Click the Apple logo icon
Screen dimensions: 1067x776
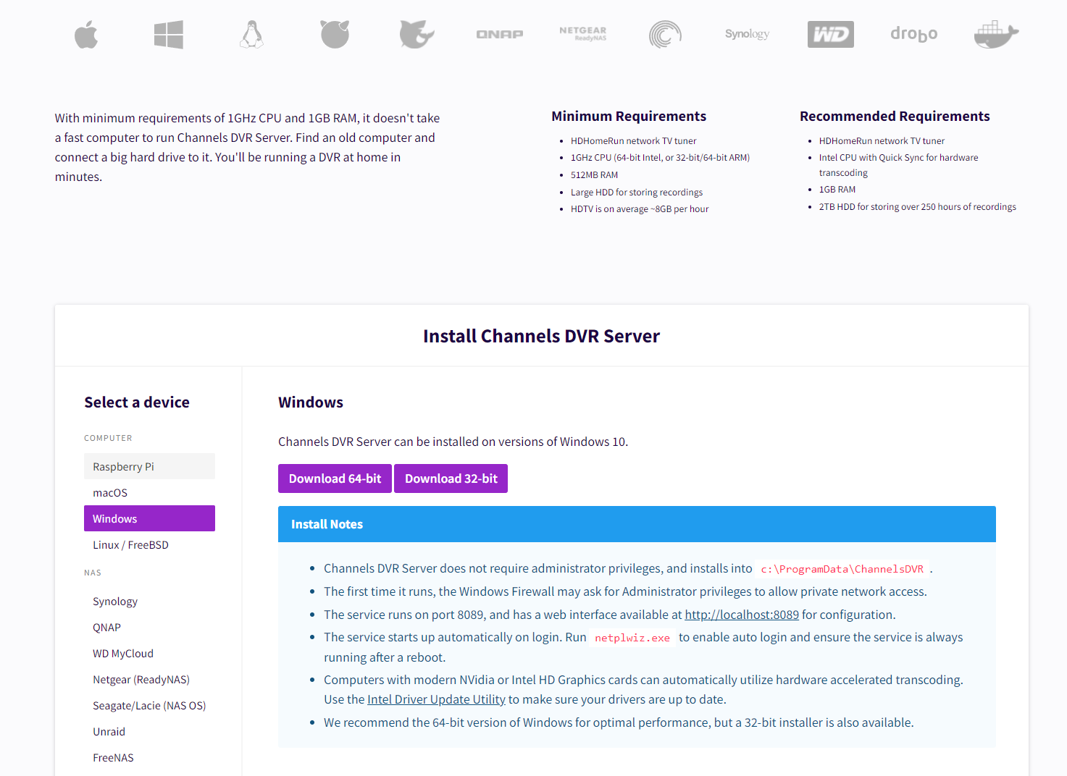click(x=86, y=35)
